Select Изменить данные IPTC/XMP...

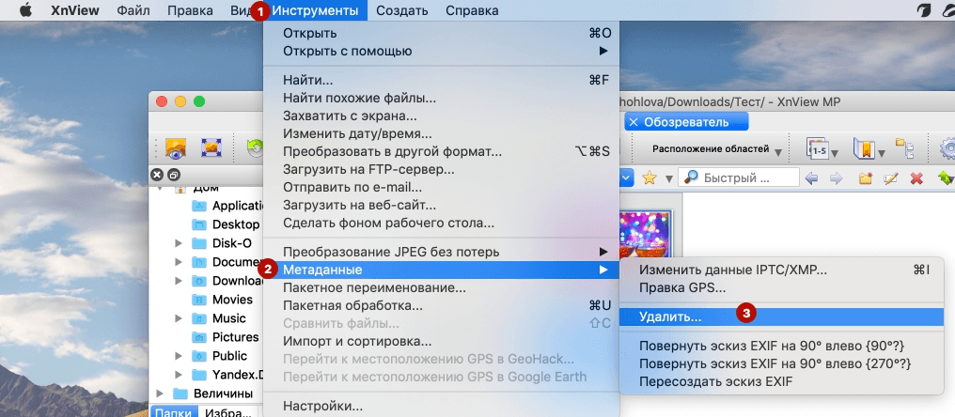[781, 270]
